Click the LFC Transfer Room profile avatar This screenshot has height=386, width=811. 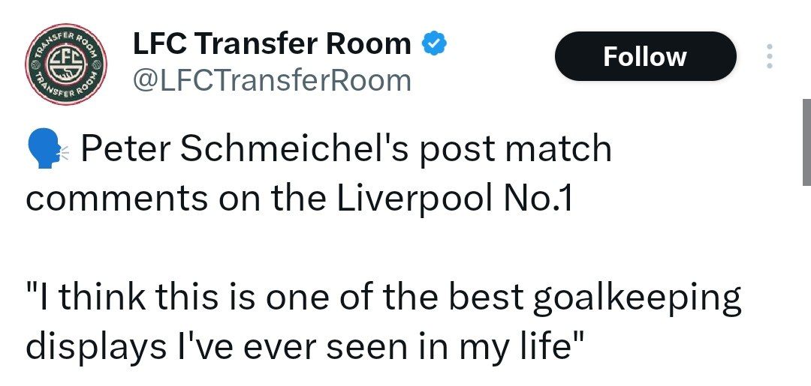point(65,64)
